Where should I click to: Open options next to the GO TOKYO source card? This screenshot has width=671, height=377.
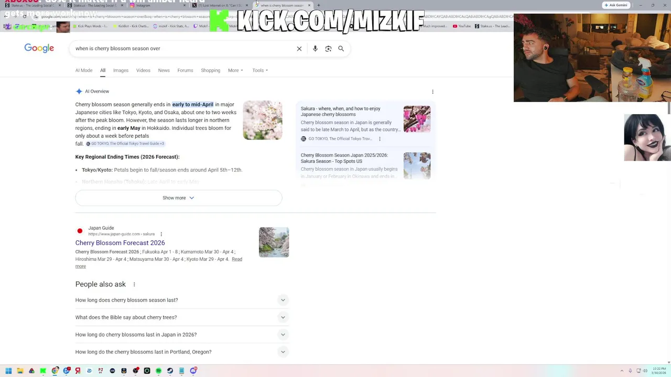pos(380,139)
